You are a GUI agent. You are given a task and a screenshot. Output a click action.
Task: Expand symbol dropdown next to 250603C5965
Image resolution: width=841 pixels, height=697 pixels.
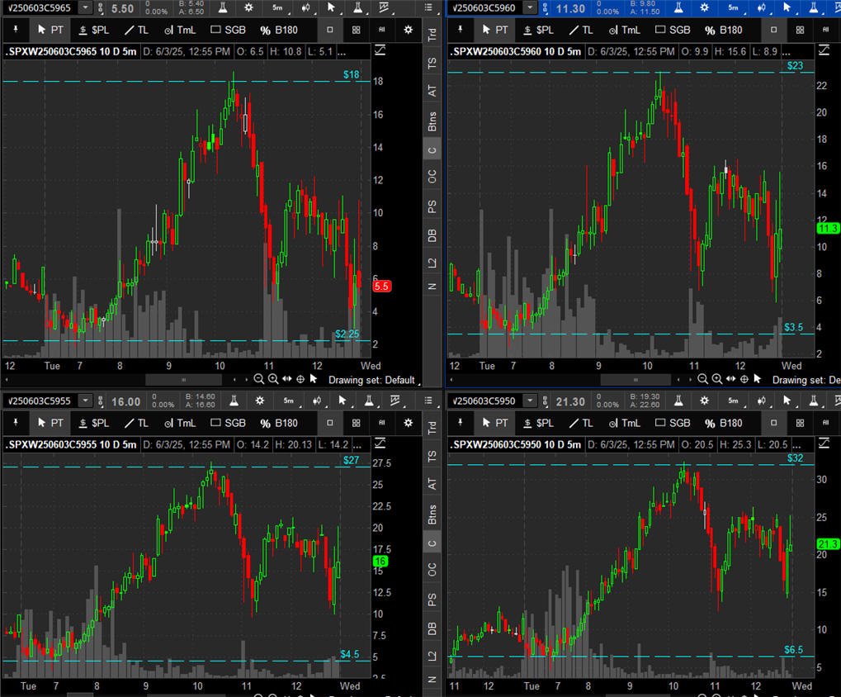[x=85, y=7]
